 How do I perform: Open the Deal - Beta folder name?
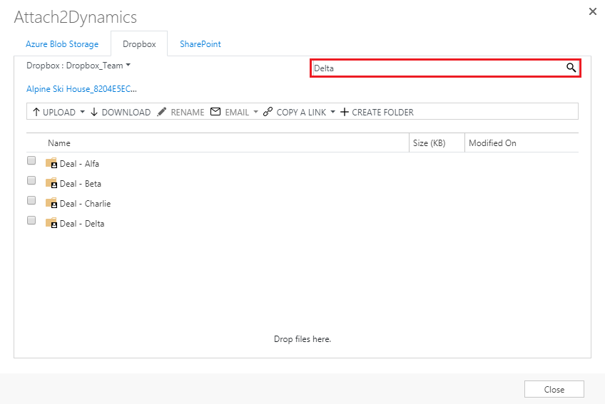(x=80, y=184)
